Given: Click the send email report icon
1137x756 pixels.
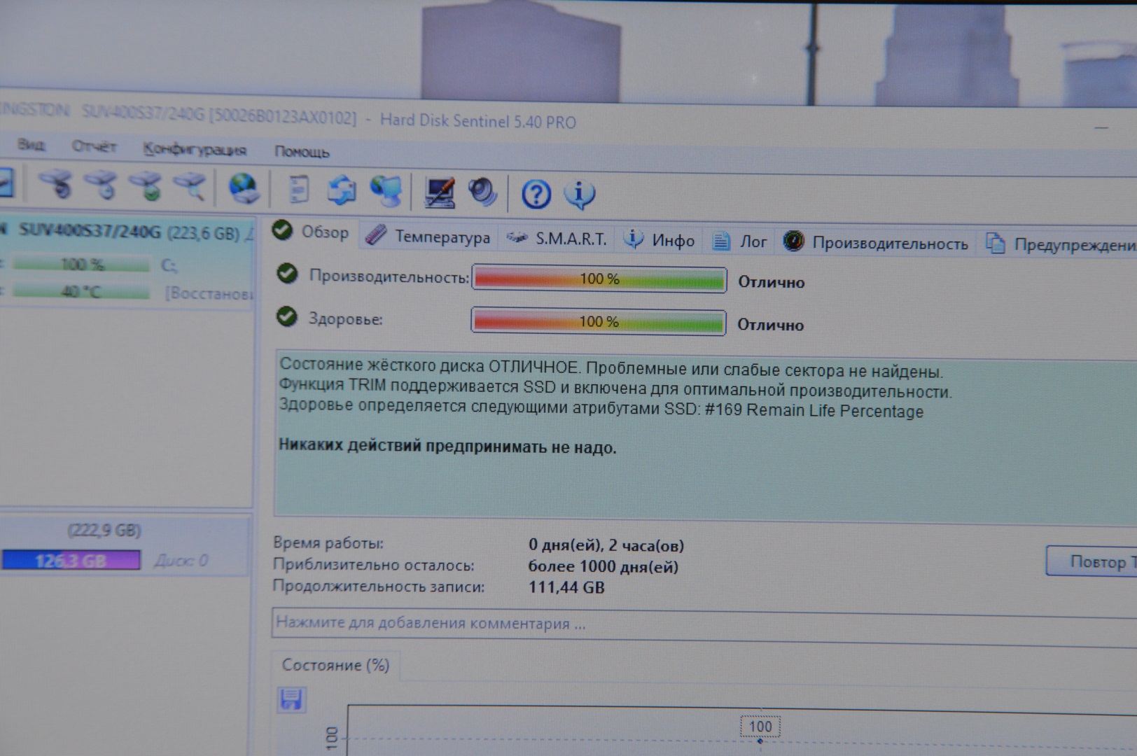Looking at the screenshot, I should 342,190.
